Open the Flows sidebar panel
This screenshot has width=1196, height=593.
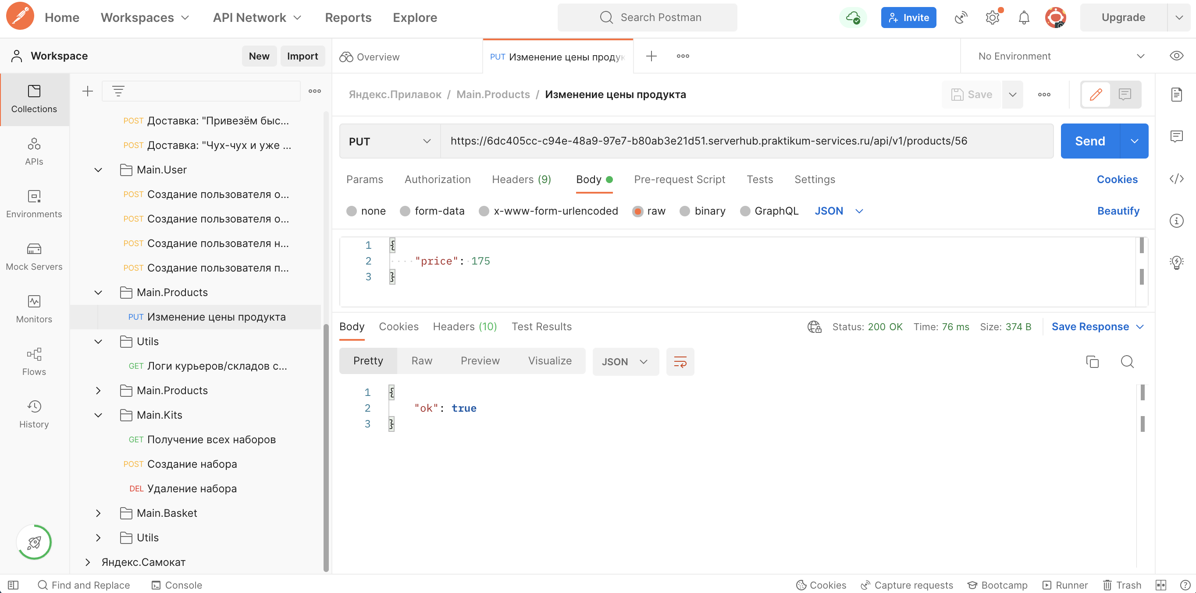[x=34, y=361]
